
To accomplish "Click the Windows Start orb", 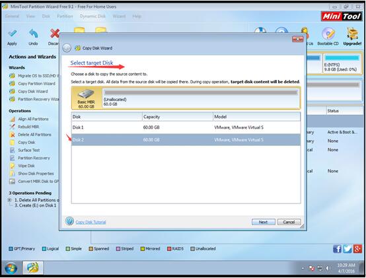I will click(11, 269).
